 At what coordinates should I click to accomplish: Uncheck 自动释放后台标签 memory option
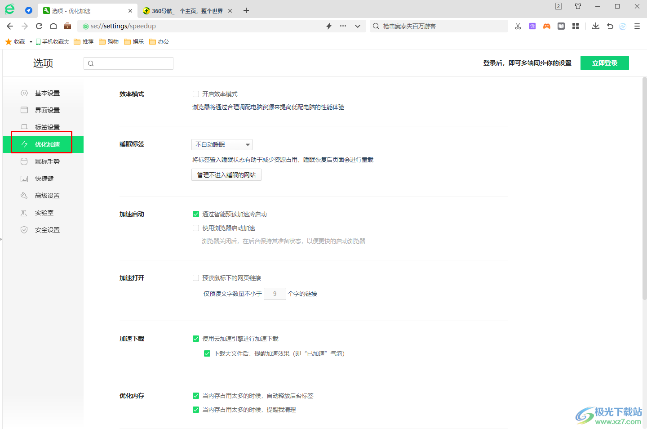[x=196, y=396]
